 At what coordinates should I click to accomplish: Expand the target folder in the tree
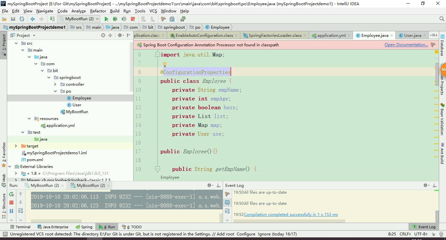16,146
